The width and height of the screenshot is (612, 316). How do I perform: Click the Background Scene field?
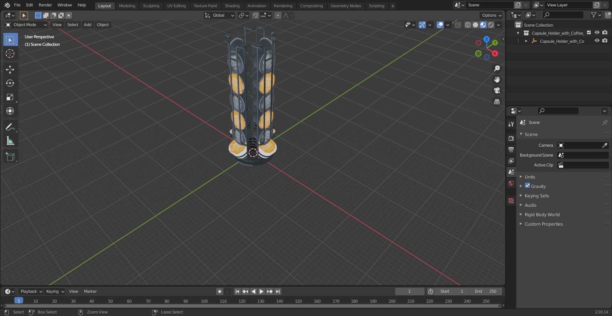tap(583, 155)
